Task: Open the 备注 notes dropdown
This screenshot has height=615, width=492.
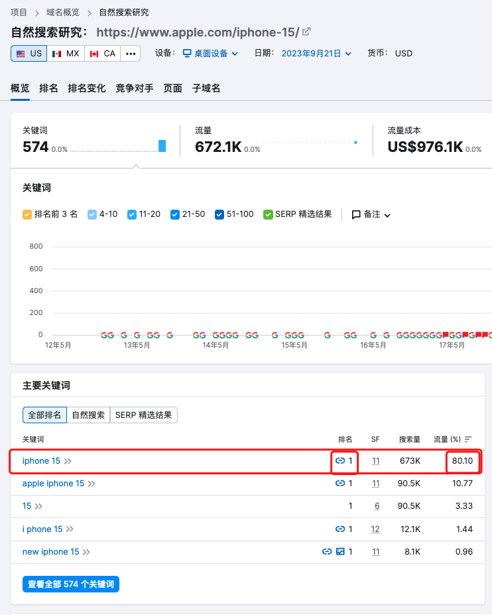Action: coord(371,214)
